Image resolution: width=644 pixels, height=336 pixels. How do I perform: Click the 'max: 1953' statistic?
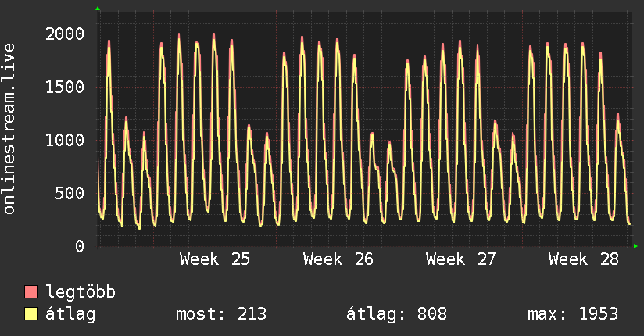click(x=573, y=314)
